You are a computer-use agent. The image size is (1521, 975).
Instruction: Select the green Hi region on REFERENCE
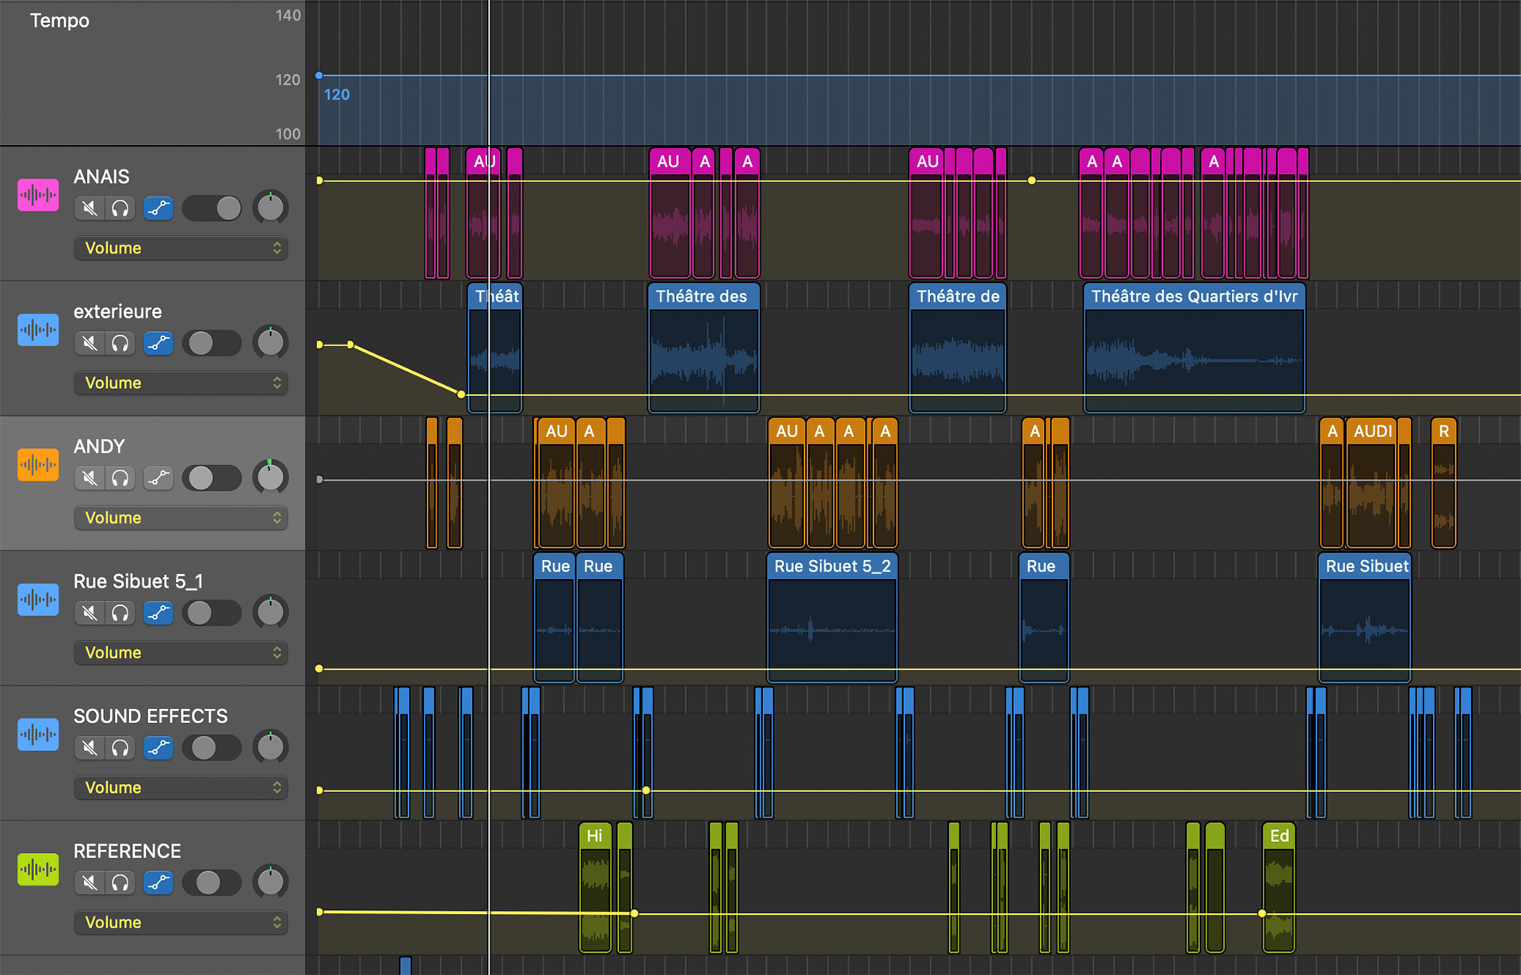click(594, 836)
